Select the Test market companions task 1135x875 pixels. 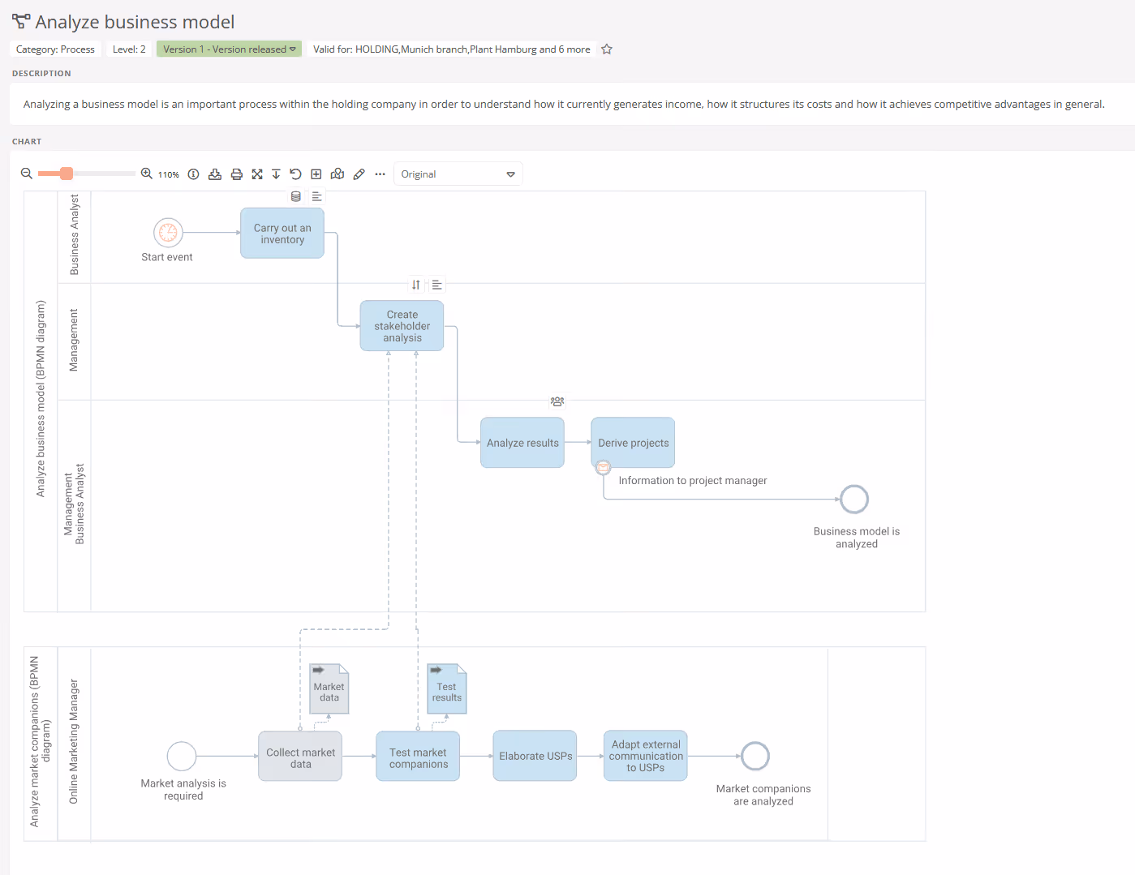point(418,757)
